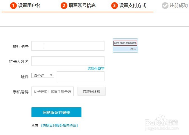Image resolution: width=189 pixels, height=135 pixels.
Task: Click the 手机号码 input field
Action: point(53,91)
